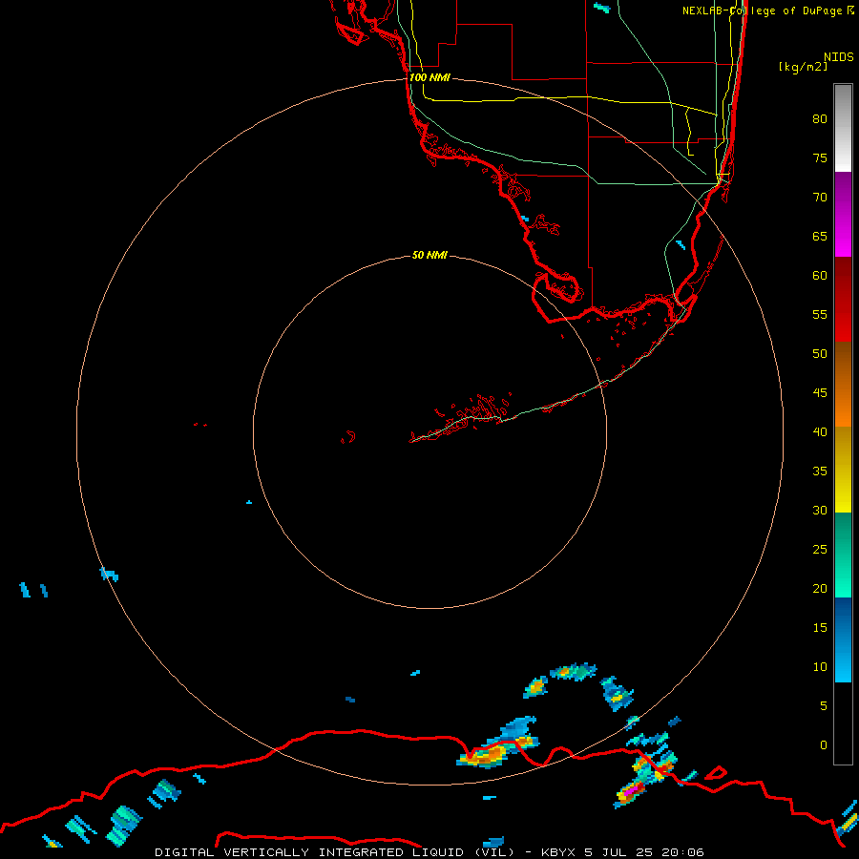The image size is (859, 859).
Task: Click the '25' value on the color scale
Action: point(820,549)
